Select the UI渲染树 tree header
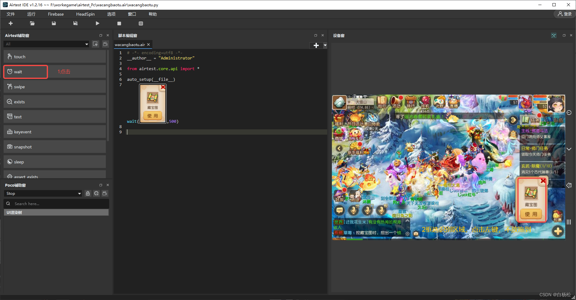The image size is (576, 300). 56,212
